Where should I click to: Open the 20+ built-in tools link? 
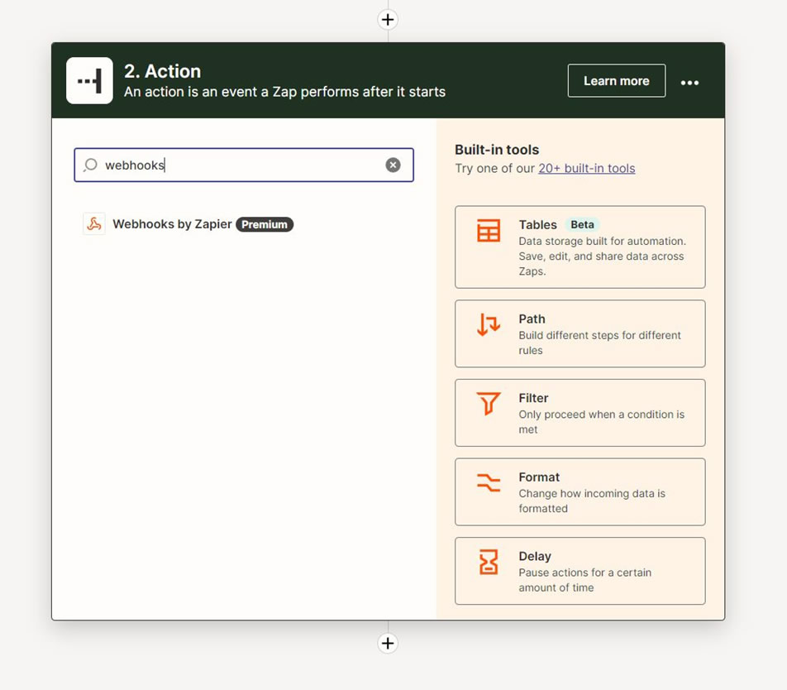[587, 168]
